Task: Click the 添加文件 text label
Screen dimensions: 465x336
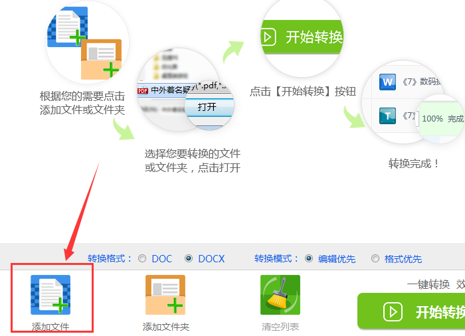Action: point(50,327)
